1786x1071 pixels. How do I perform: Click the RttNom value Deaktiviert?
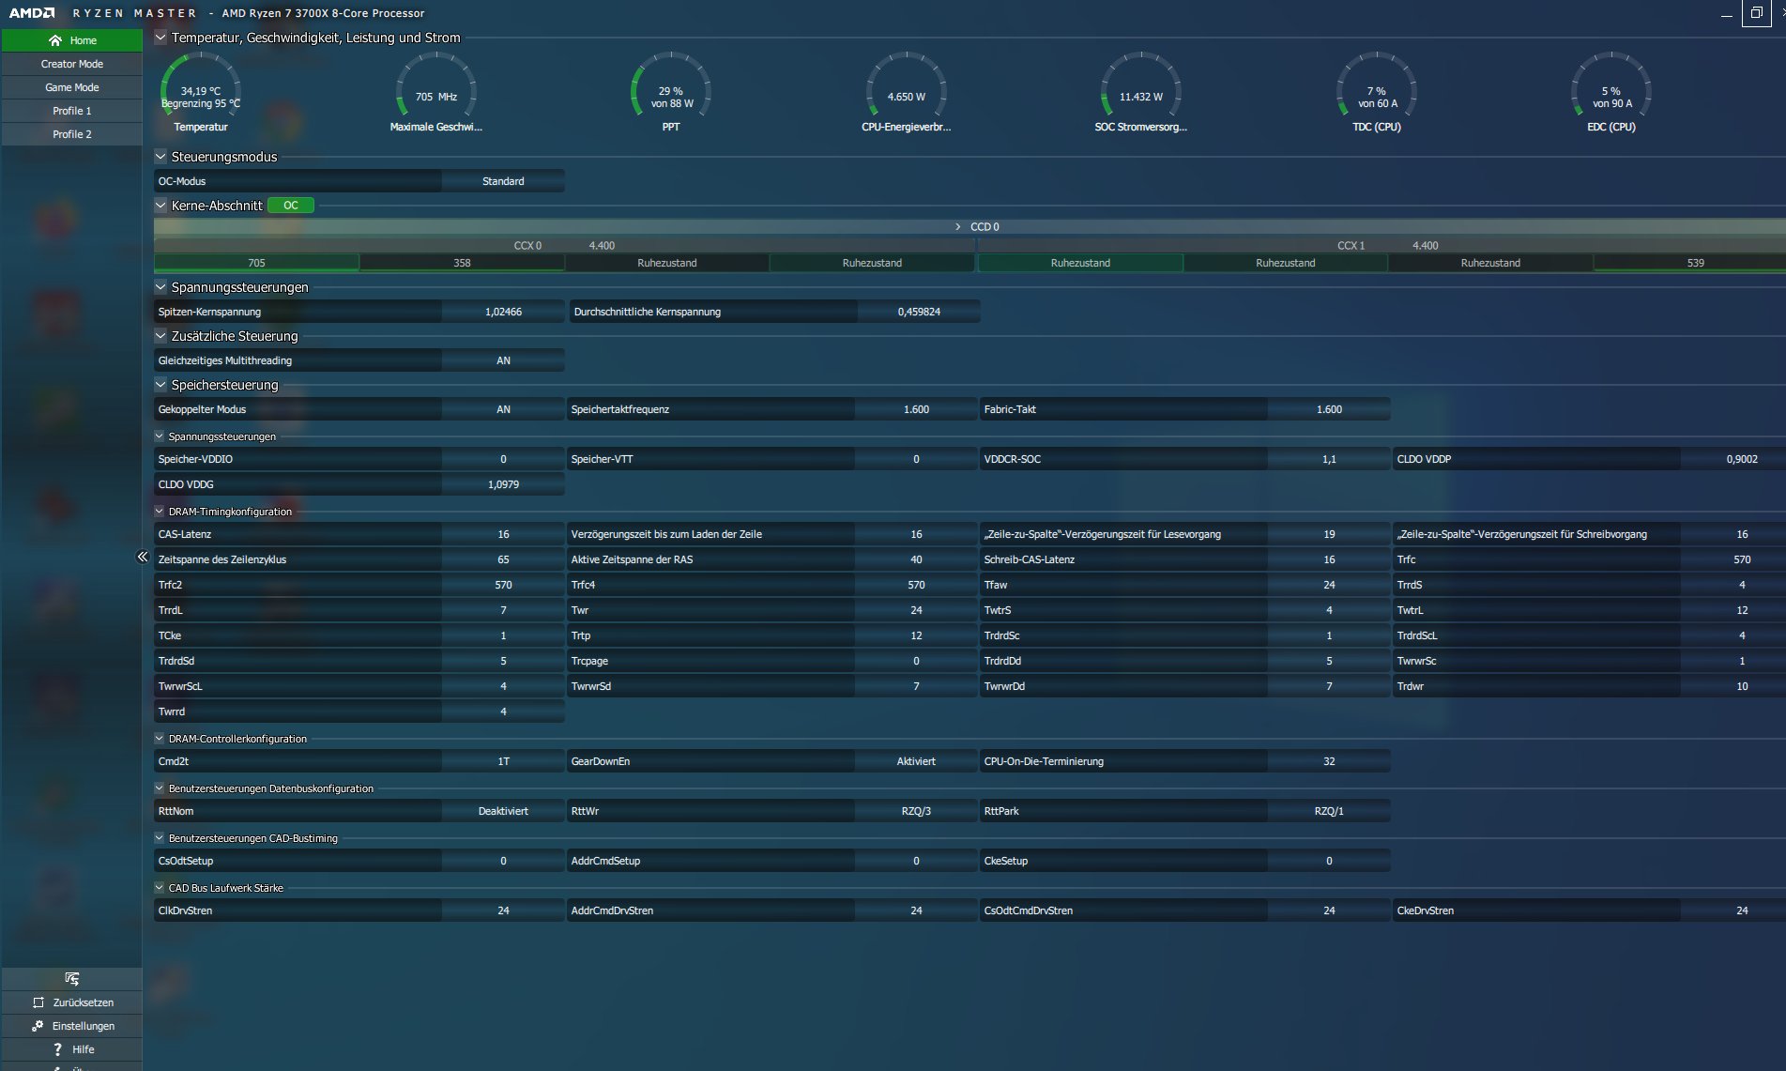tap(503, 811)
